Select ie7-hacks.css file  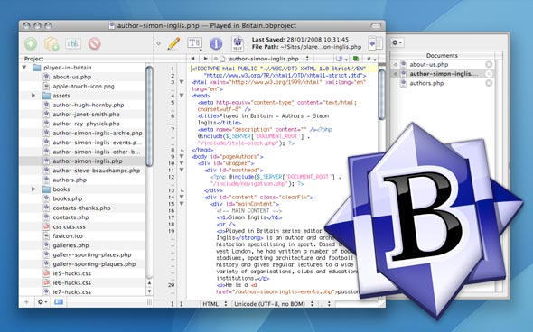[x=71, y=292]
